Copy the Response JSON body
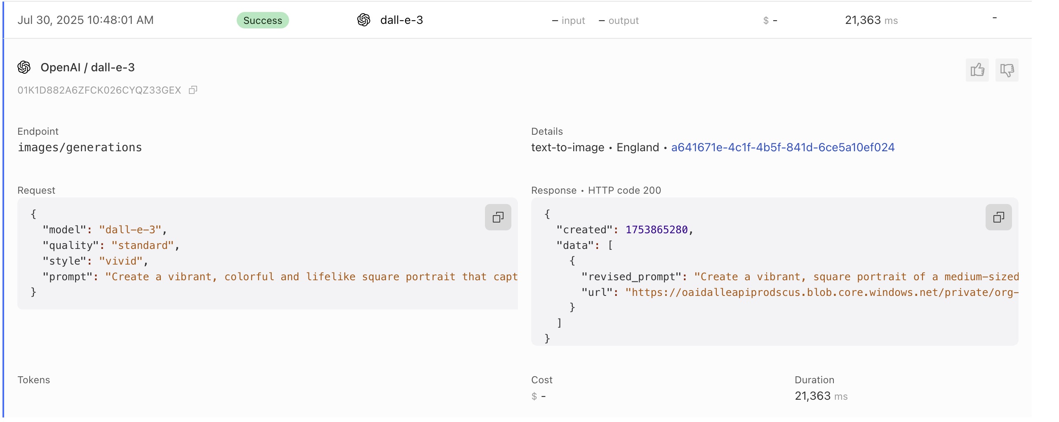The height and width of the screenshot is (422, 1059). 998,217
